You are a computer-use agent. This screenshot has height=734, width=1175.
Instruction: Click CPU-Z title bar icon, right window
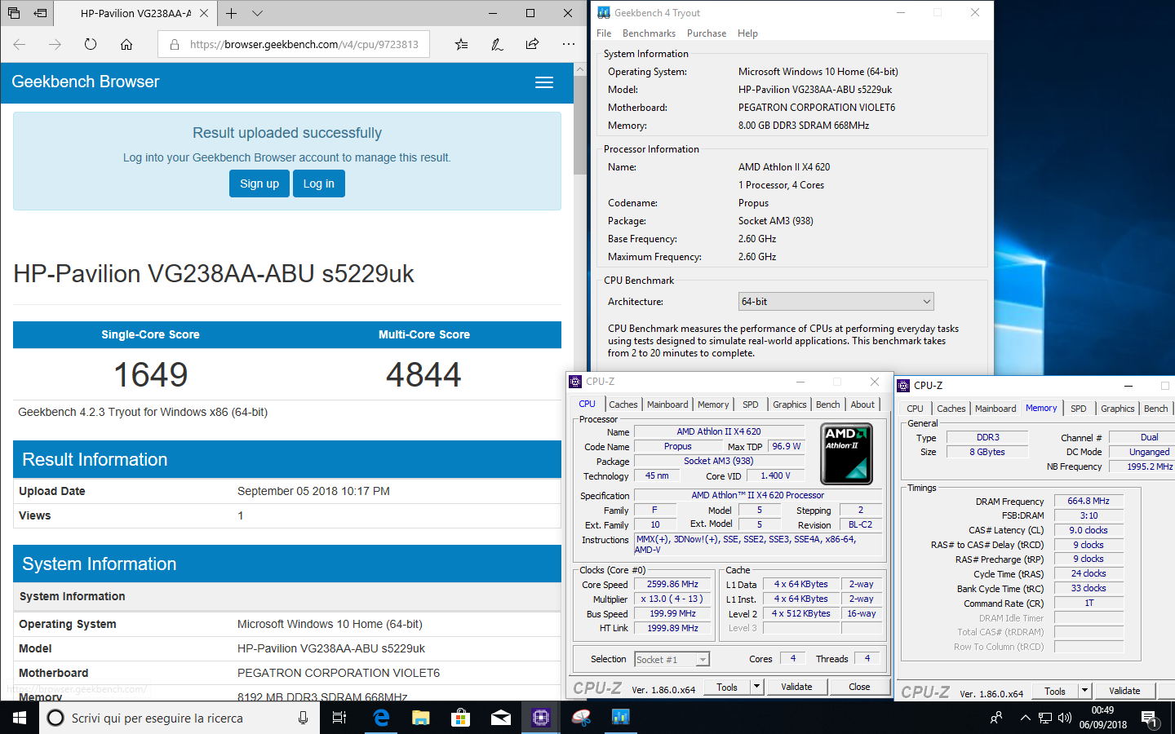904,386
